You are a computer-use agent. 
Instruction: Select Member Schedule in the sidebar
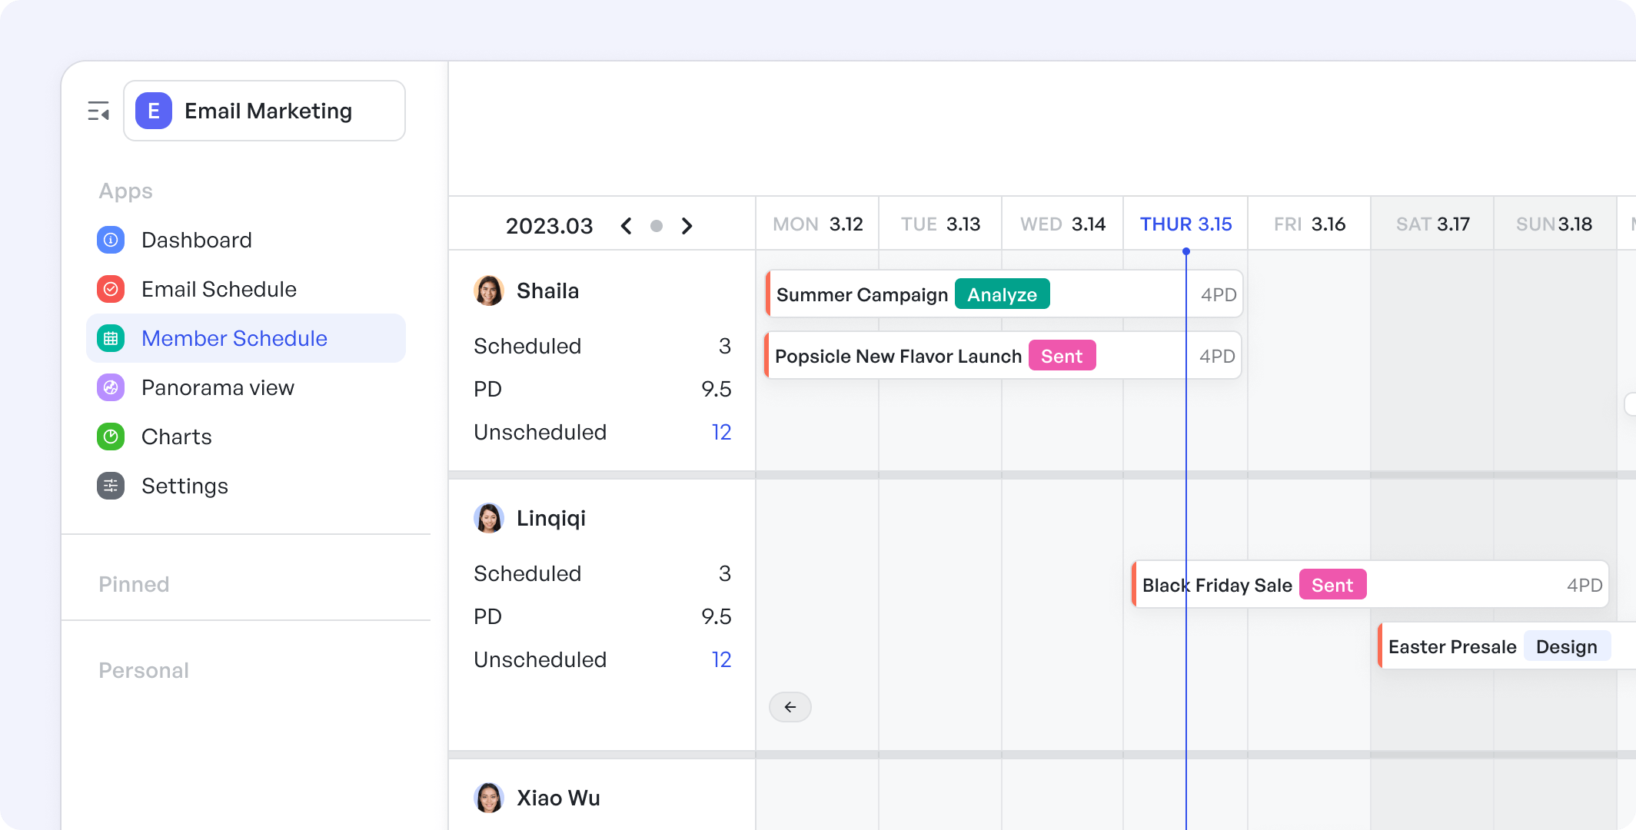click(x=246, y=338)
